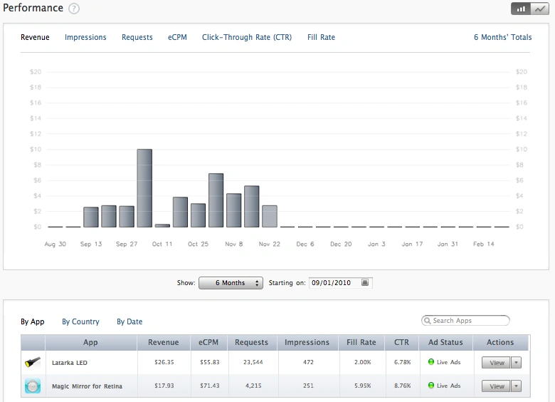The width and height of the screenshot is (555, 402).
Task: Click the 472 impressions value
Action: point(308,362)
